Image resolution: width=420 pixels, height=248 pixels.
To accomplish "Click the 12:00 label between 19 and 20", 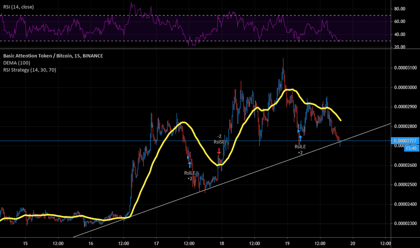I will [x=320, y=243].
